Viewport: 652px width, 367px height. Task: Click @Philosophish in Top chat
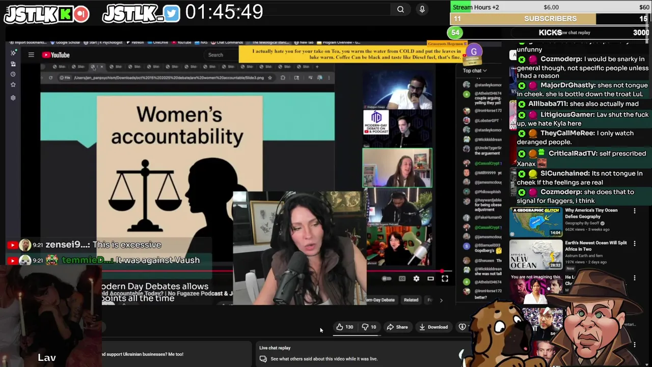(x=487, y=192)
